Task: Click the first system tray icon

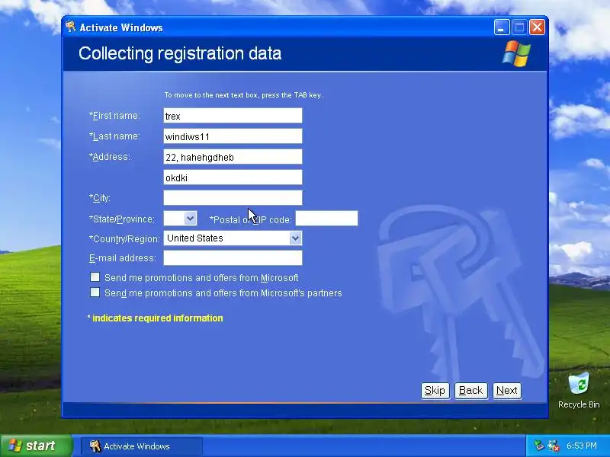Action: [x=539, y=446]
